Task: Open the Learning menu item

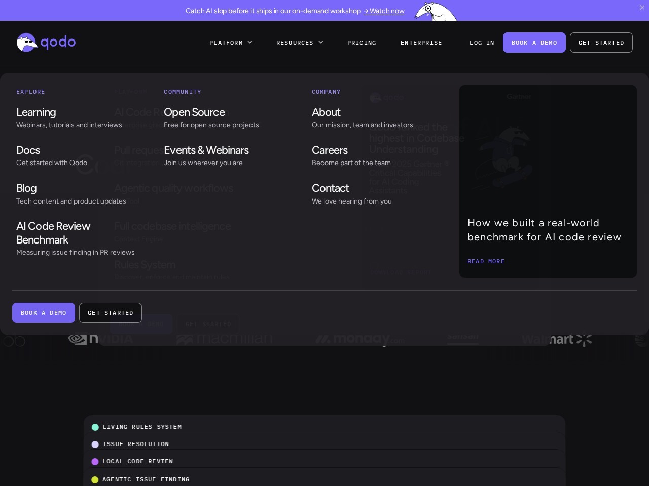Action: click(x=36, y=112)
